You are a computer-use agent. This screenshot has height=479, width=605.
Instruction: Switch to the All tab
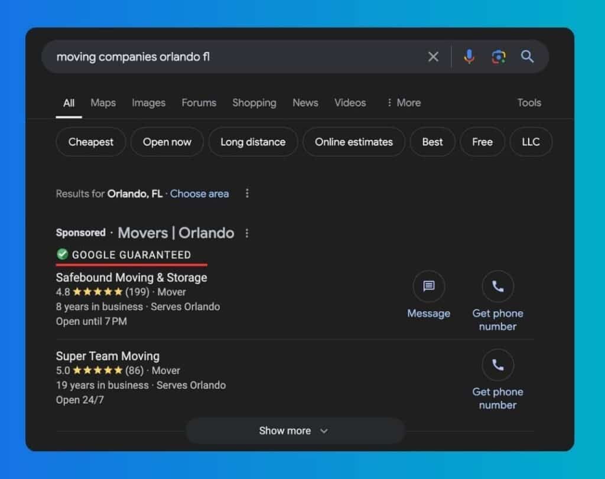coord(69,103)
